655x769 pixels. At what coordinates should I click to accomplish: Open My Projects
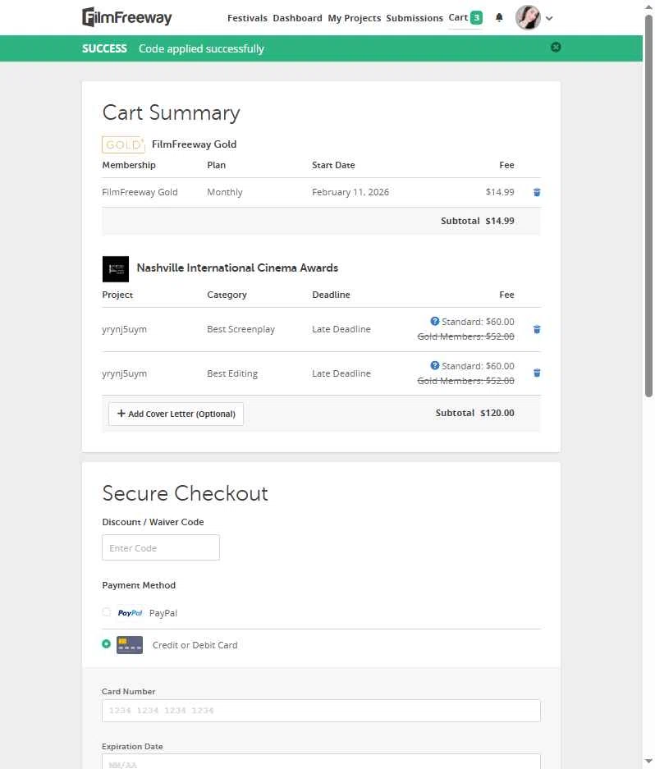pos(355,18)
